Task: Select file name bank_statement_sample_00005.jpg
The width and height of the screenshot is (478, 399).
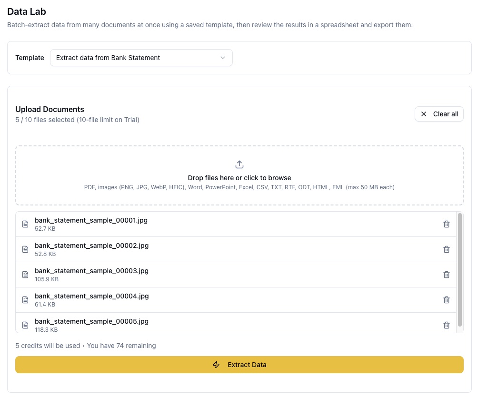Action: pyautogui.click(x=92, y=321)
